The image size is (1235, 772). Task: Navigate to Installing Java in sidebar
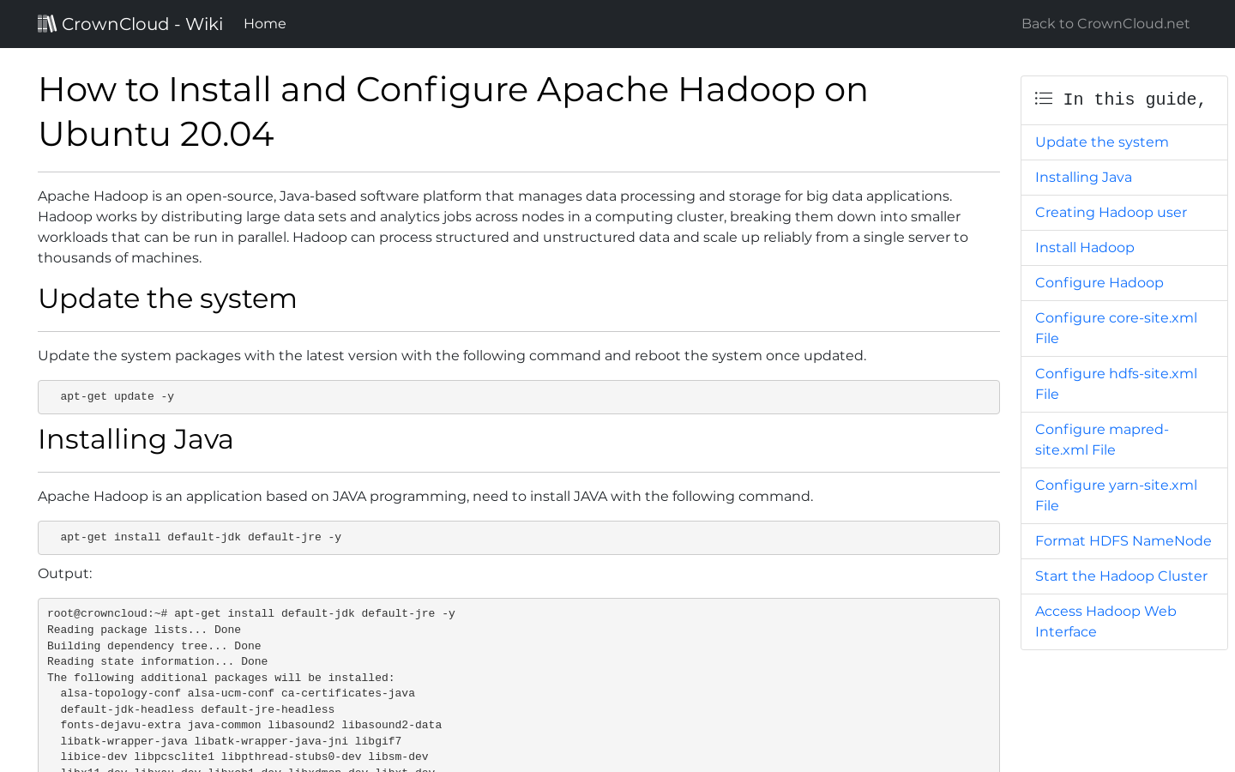[1083, 178]
